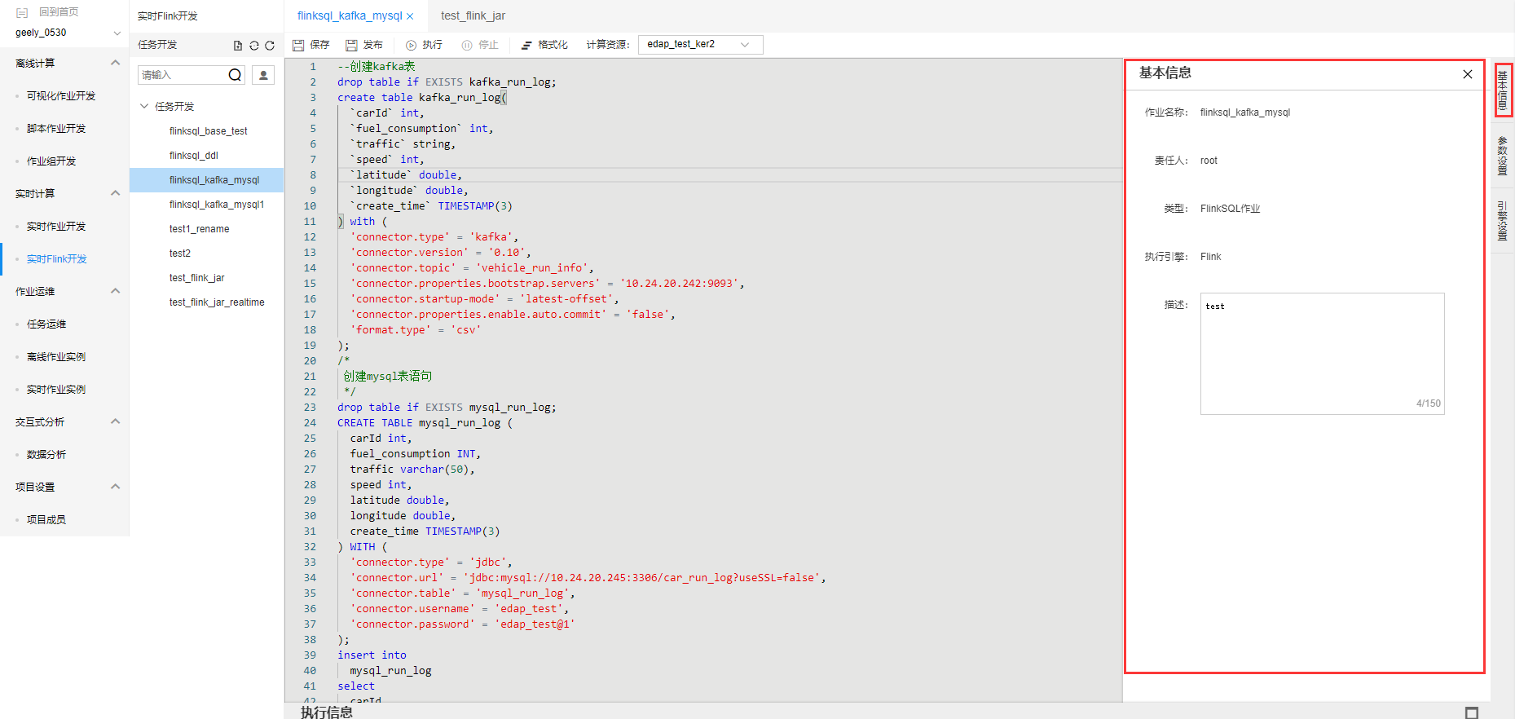This screenshot has width=1515, height=719.
Task: Click the 保存 save button
Action: 311,45
